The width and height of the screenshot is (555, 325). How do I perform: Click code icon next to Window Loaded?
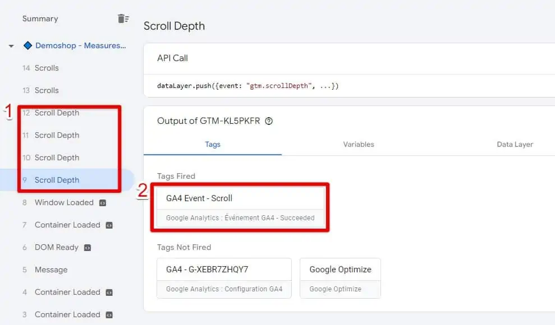[x=103, y=202]
